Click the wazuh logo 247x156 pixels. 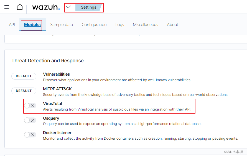[46, 7]
